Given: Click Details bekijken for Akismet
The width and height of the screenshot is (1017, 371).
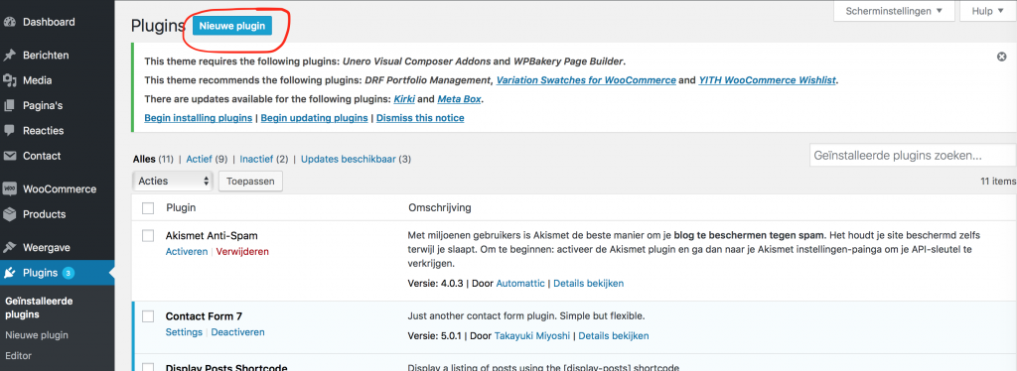Looking at the screenshot, I should coord(588,283).
